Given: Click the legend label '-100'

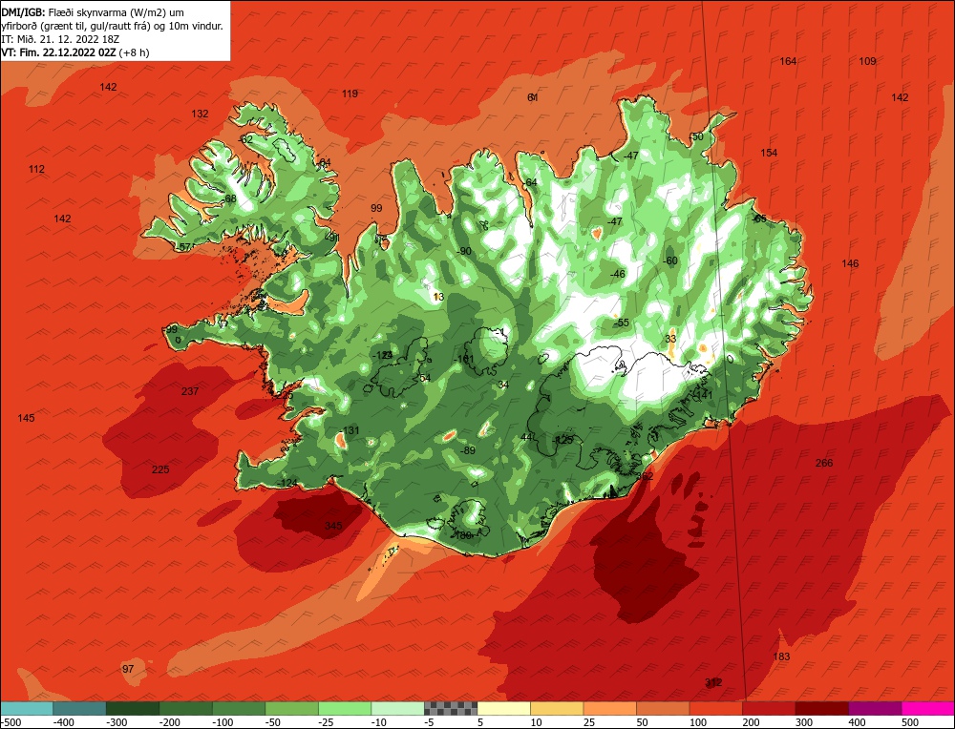Looking at the screenshot, I should click(x=223, y=722).
